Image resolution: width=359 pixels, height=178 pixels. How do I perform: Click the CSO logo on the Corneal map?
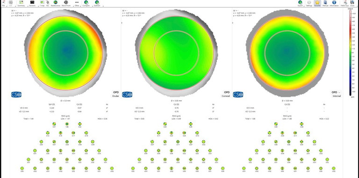tap(127, 95)
